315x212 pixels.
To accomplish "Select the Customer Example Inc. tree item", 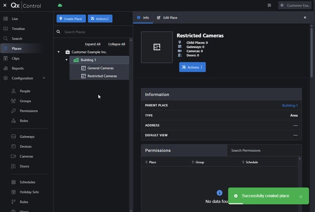I will pyautogui.click(x=89, y=52).
